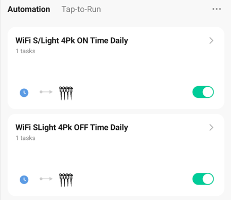Open the three-dot more options menu

[217, 9]
